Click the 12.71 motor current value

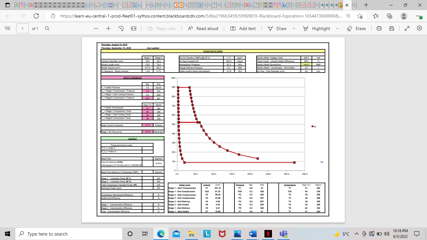(148, 125)
